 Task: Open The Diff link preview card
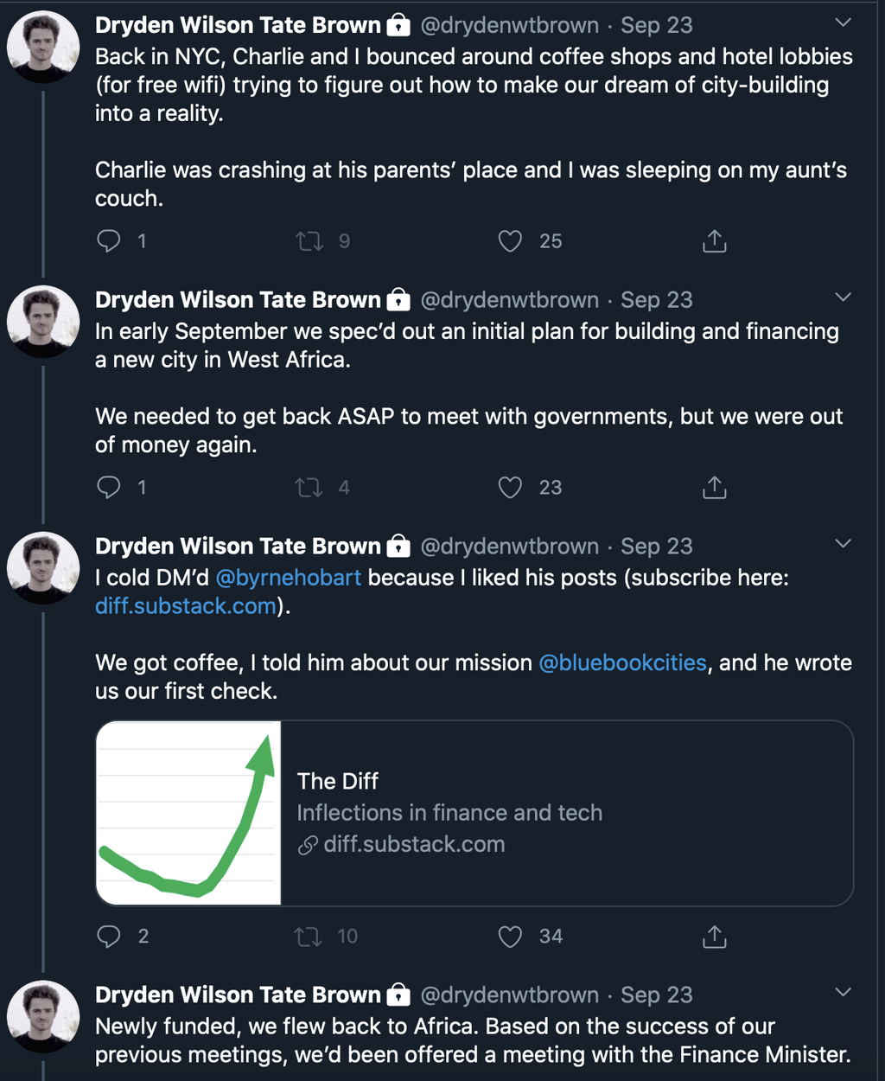click(x=474, y=813)
